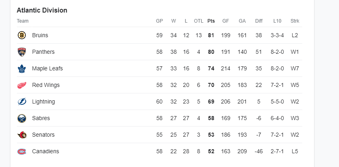Click the Senators team logo icon
Image resolution: width=339 pixels, height=167 pixels.
point(22,135)
